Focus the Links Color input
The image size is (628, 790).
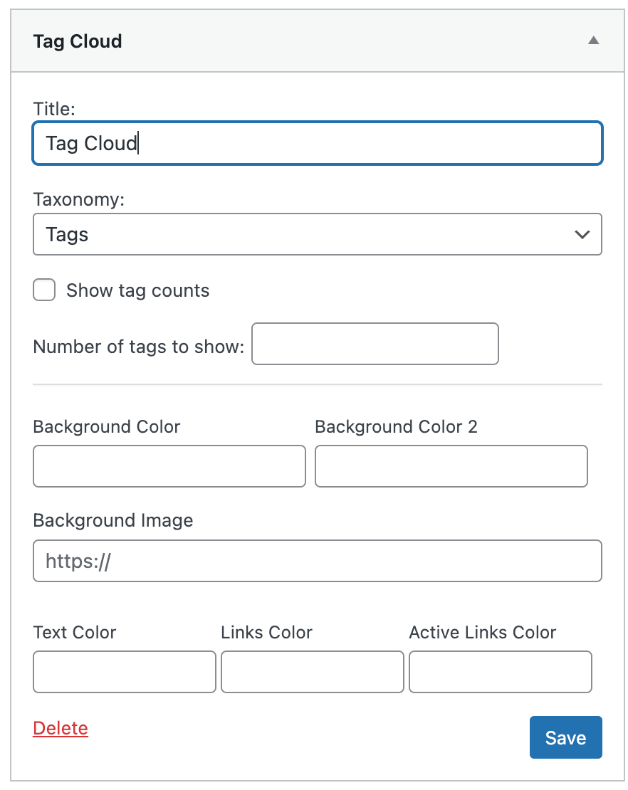312,672
